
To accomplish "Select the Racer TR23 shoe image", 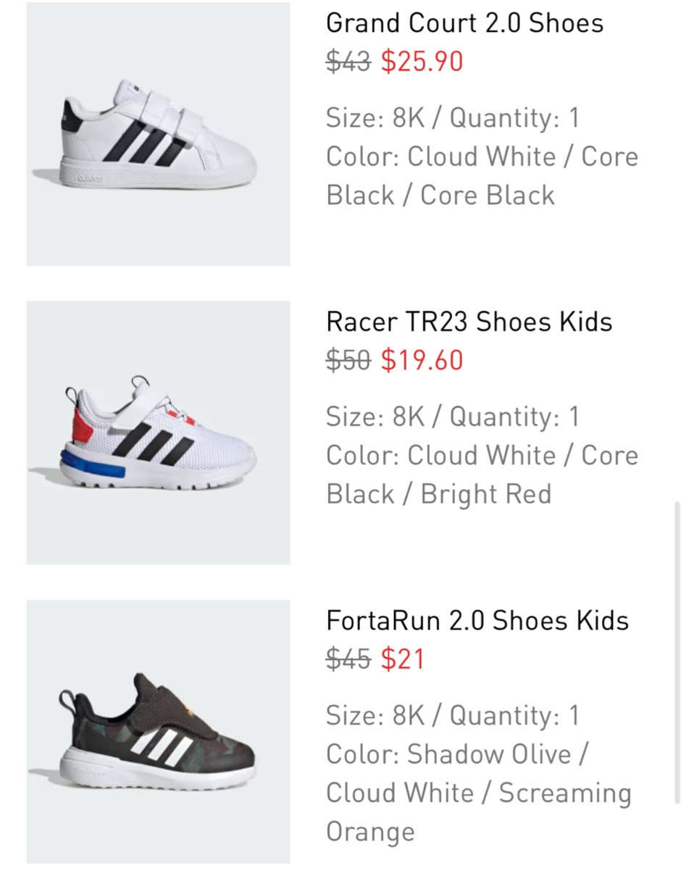I will [158, 432].
